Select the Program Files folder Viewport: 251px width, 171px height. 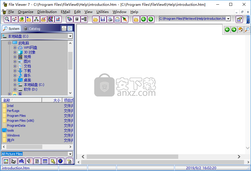tap(16, 116)
